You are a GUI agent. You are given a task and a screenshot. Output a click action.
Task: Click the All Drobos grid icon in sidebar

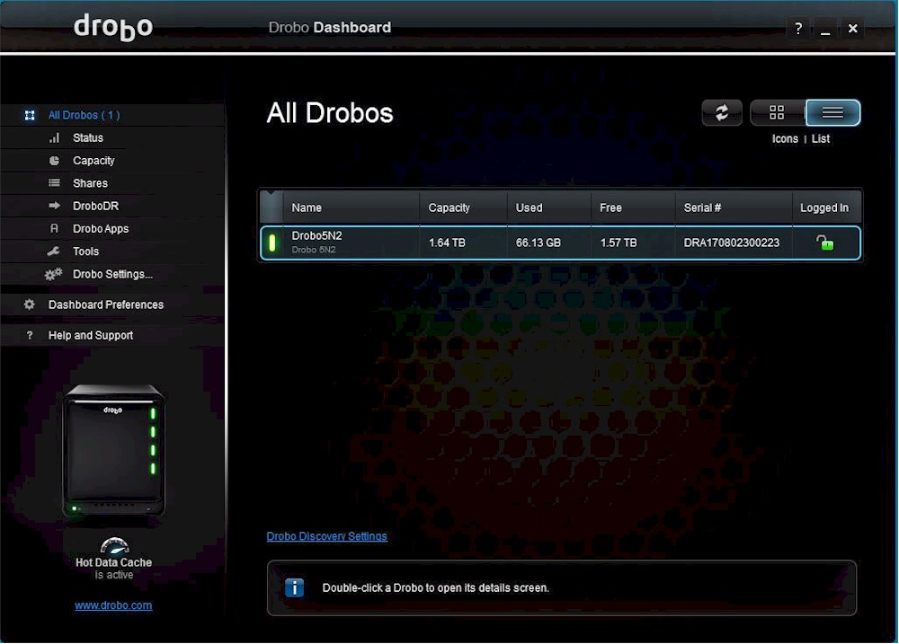coord(30,115)
